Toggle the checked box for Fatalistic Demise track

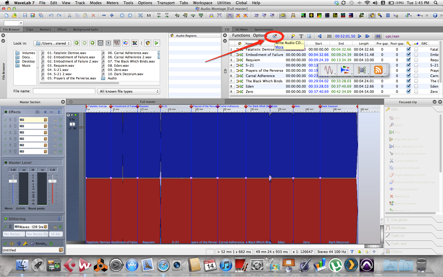[408, 49]
